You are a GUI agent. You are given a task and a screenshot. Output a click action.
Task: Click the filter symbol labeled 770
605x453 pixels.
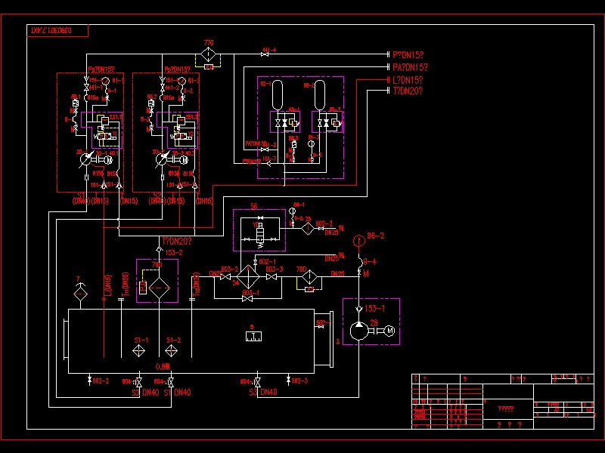tap(209, 54)
